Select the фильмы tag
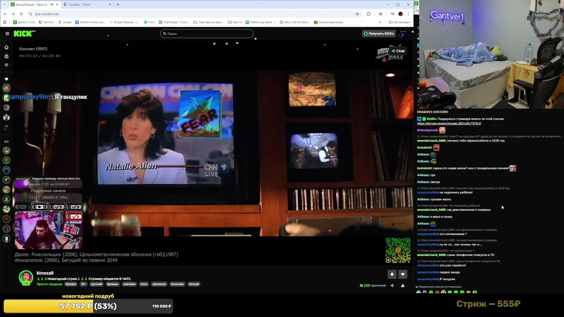This screenshot has width=564, height=317. coord(112,284)
